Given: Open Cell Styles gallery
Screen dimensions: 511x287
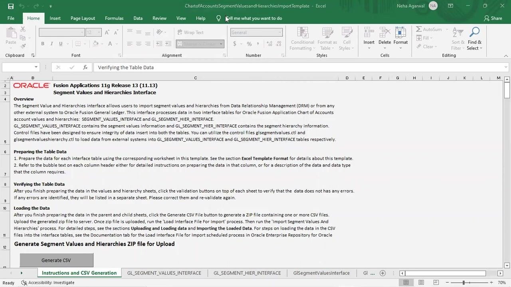Looking at the screenshot, I should pos(347,39).
